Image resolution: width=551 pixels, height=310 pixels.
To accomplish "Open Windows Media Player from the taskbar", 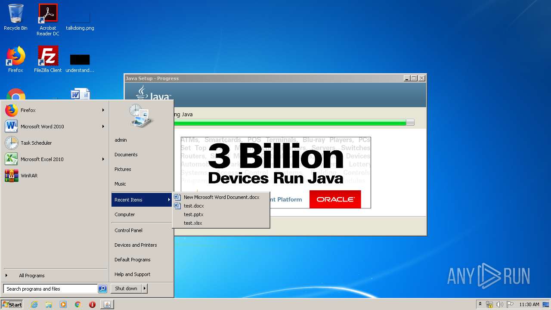I will (x=63, y=304).
